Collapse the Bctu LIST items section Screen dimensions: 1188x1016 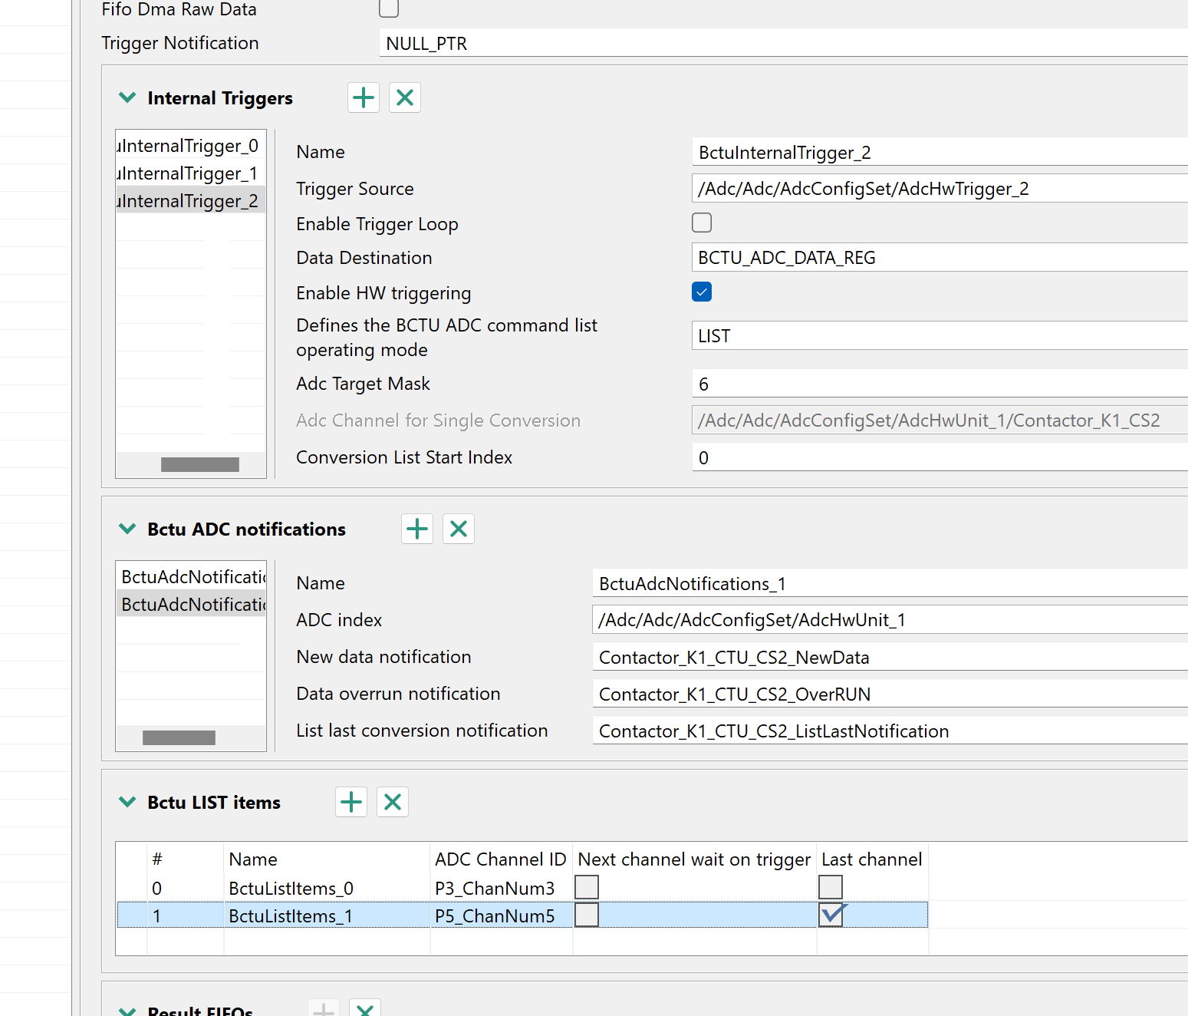coord(127,802)
